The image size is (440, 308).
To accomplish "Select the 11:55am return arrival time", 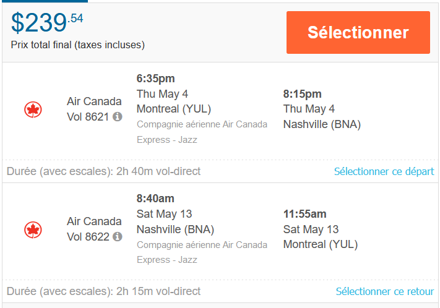I will pyautogui.click(x=304, y=214).
